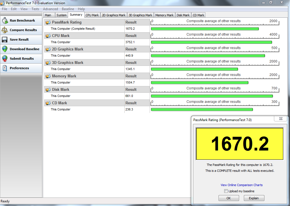Click the Run Benchmark icon
Image resolution: width=290 pixels, height=206 pixels.
click(x=5, y=20)
